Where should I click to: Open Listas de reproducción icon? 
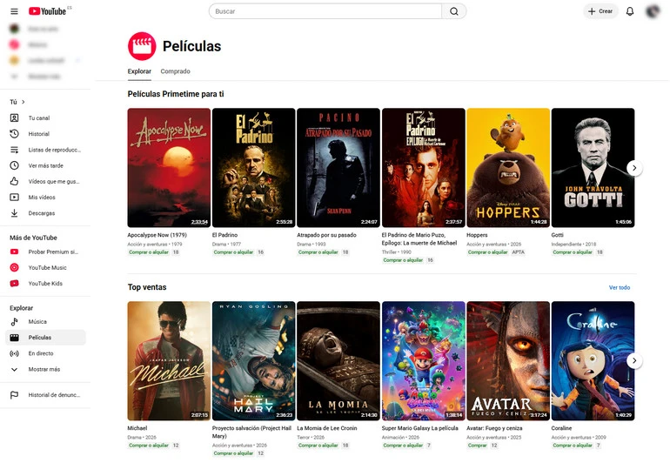[14, 150]
